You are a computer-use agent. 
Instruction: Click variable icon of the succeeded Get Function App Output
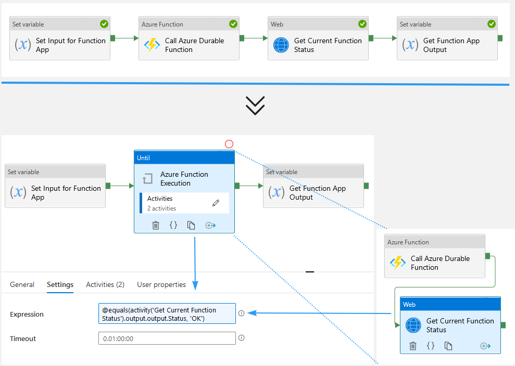(410, 45)
